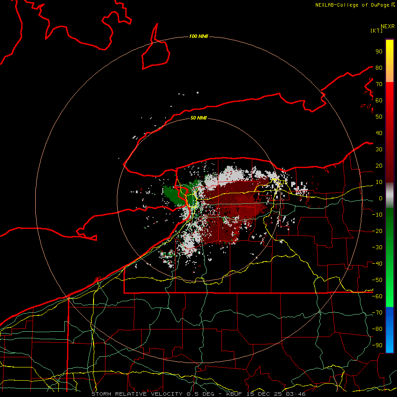The height and width of the screenshot is (397, 397).
Task: Click the positive 10 knot scale label
Action: (379, 182)
